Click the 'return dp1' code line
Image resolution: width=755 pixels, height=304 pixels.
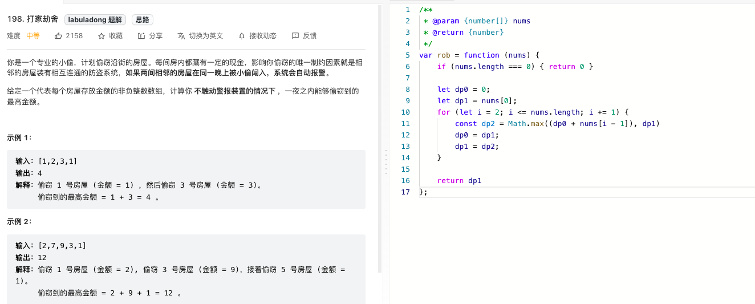tap(460, 181)
